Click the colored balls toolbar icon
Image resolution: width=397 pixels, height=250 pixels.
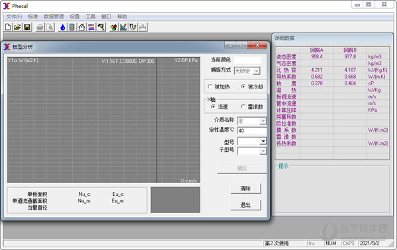click(x=114, y=27)
